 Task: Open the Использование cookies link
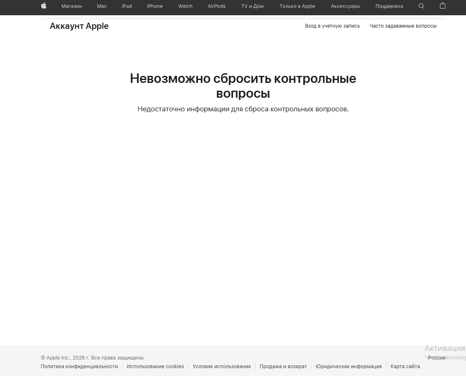[x=155, y=367]
